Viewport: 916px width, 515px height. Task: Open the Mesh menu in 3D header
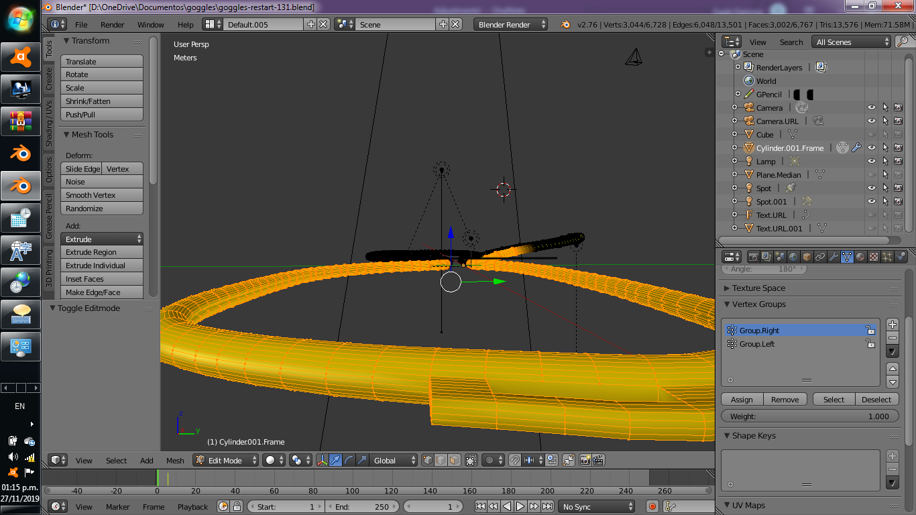click(x=175, y=460)
